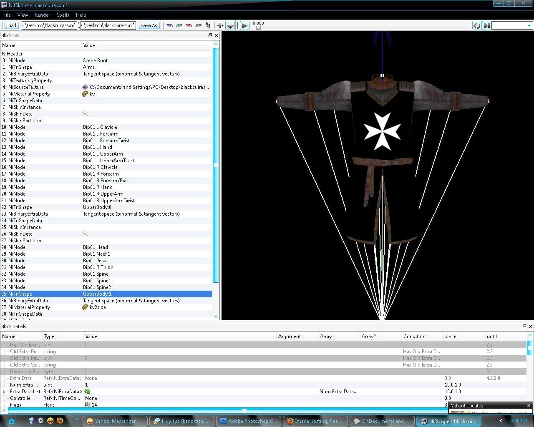Click the Start button in the taskbar
The width and height of the screenshot is (534, 427).
click(x=11, y=421)
